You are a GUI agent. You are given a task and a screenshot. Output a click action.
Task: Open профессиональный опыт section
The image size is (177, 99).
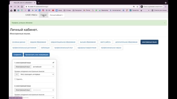64,48
